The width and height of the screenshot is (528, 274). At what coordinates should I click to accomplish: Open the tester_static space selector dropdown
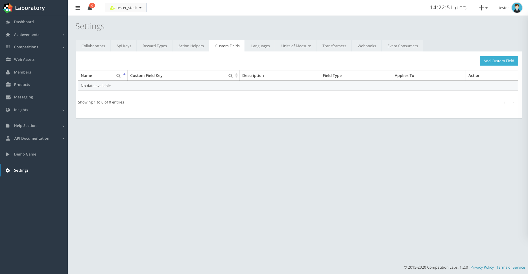coord(125,8)
